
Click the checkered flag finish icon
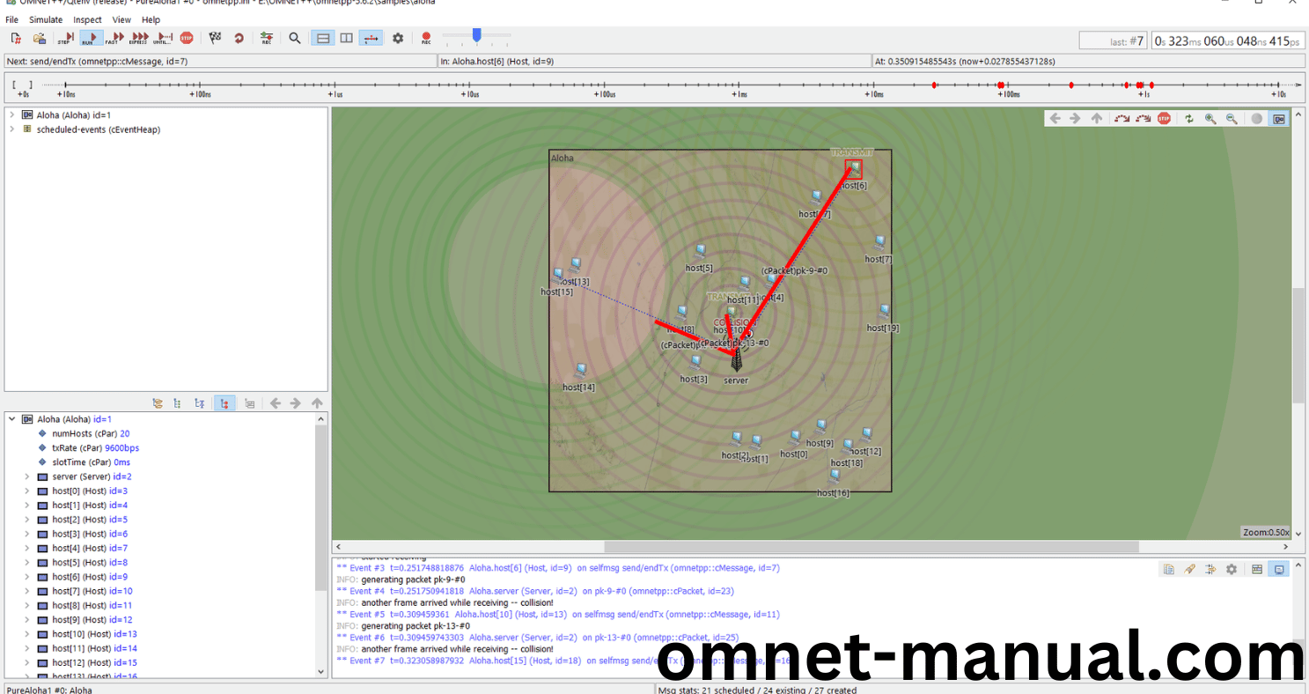216,39
